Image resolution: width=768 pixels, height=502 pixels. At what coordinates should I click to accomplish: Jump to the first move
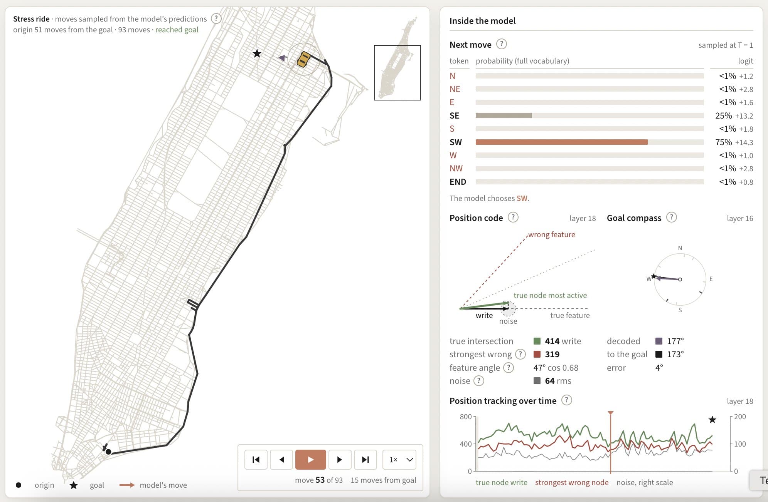click(256, 460)
